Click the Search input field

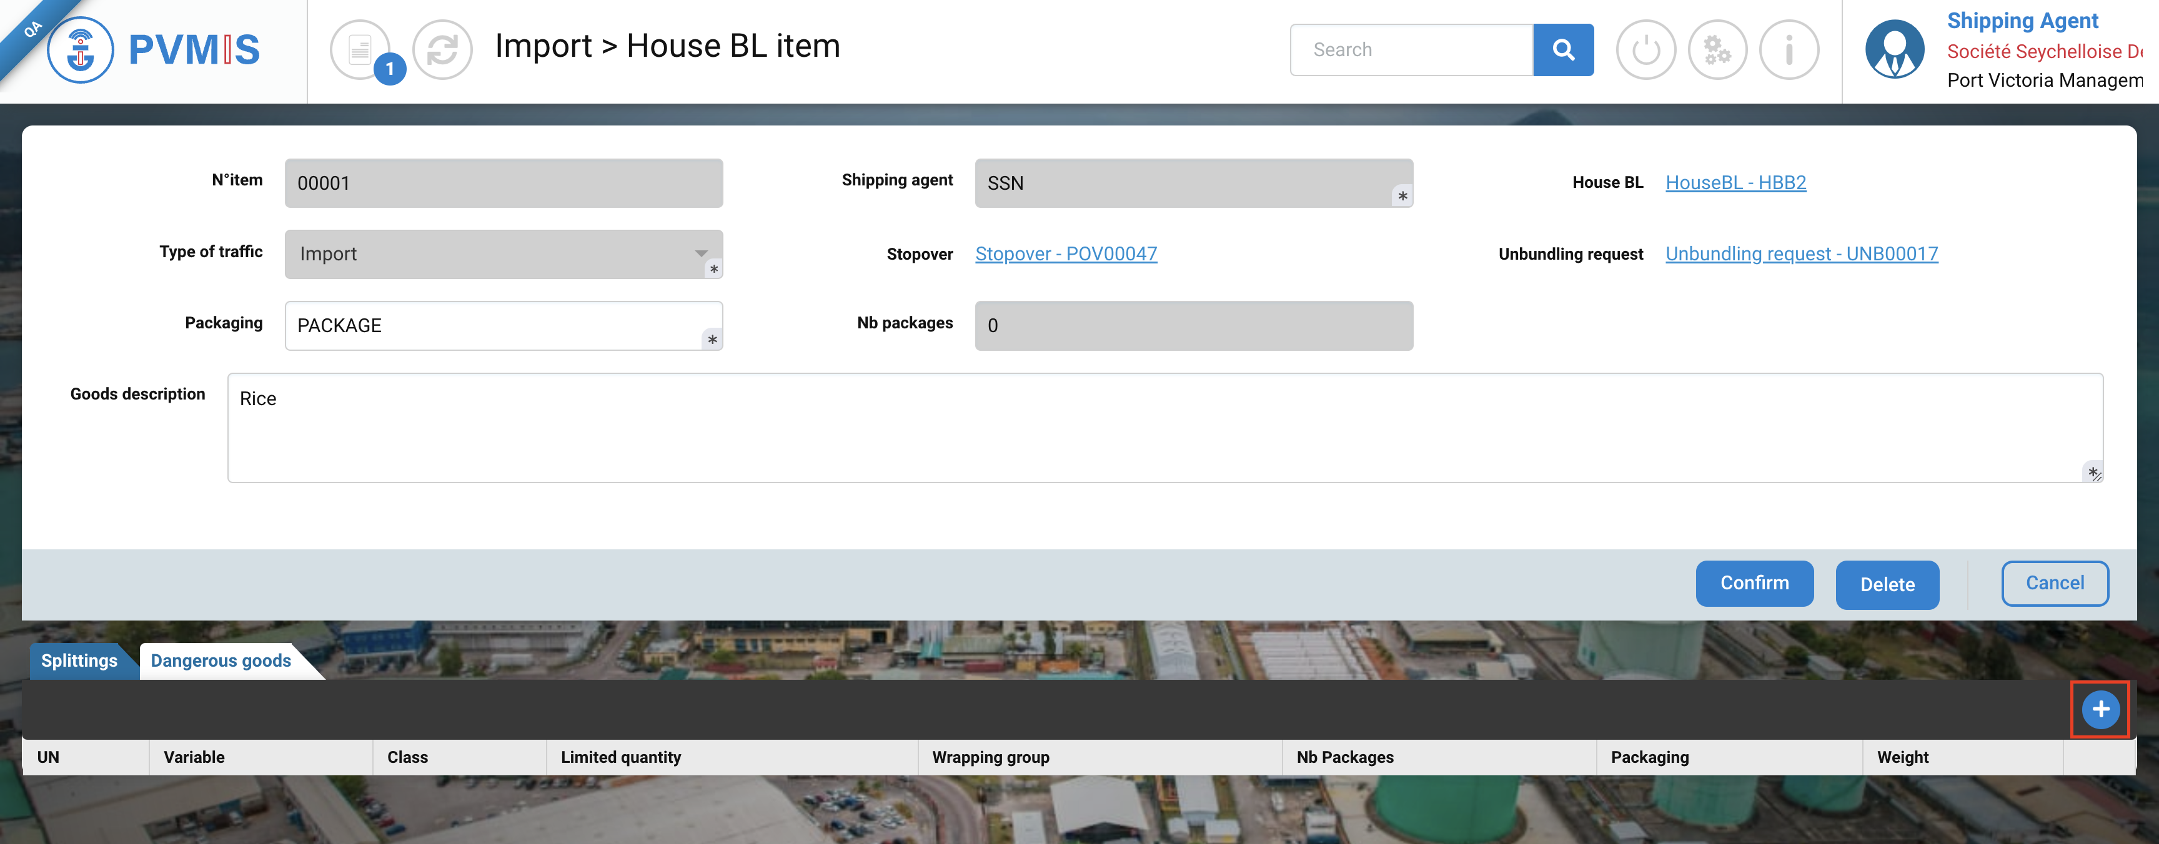(x=1411, y=50)
